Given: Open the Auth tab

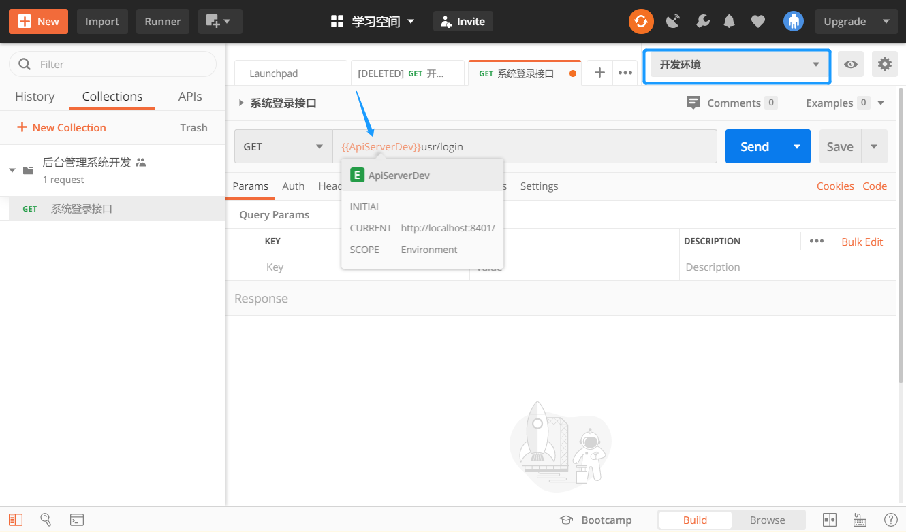Looking at the screenshot, I should coord(293,186).
